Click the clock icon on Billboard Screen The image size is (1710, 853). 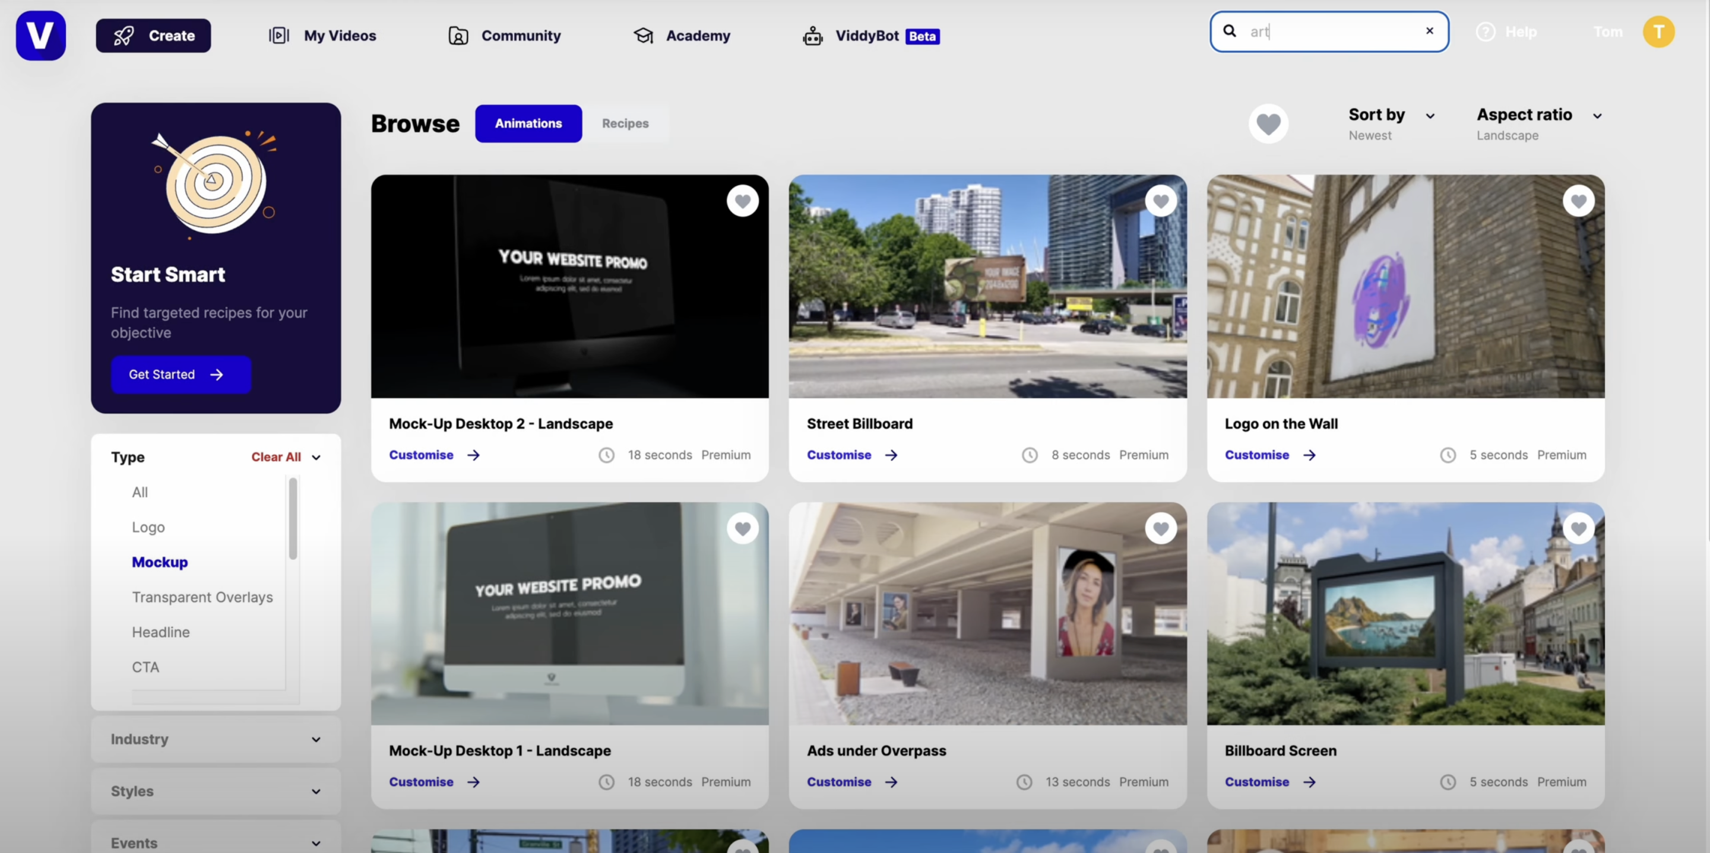(1448, 782)
